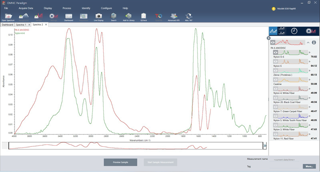Click the Background measurement toolbar icon
Image resolution: width=320 pixels, height=172 pixels.
[x=23, y=16]
